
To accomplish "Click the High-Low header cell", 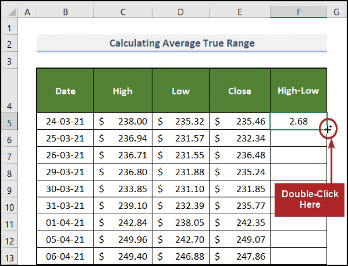I will 299,91.
